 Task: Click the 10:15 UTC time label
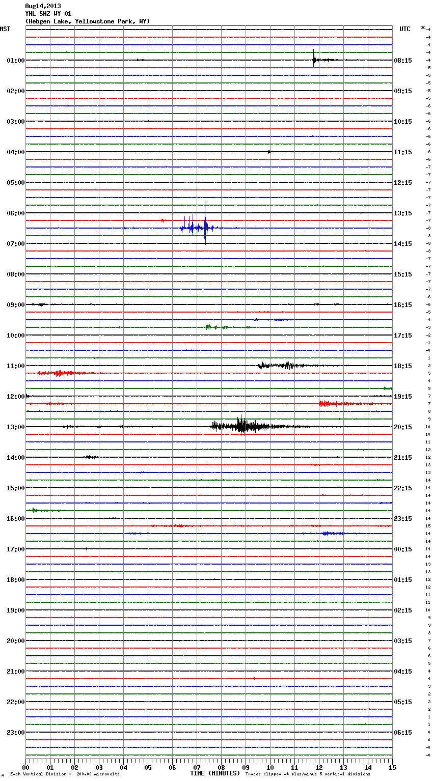click(x=403, y=122)
